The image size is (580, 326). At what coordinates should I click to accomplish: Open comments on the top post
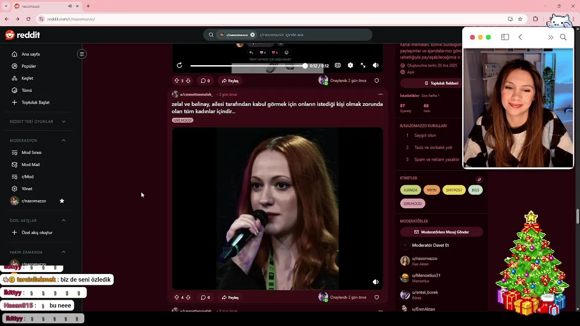(205, 81)
